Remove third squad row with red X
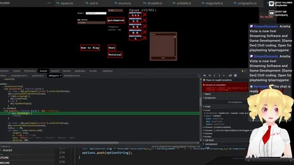 tap(145, 26)
